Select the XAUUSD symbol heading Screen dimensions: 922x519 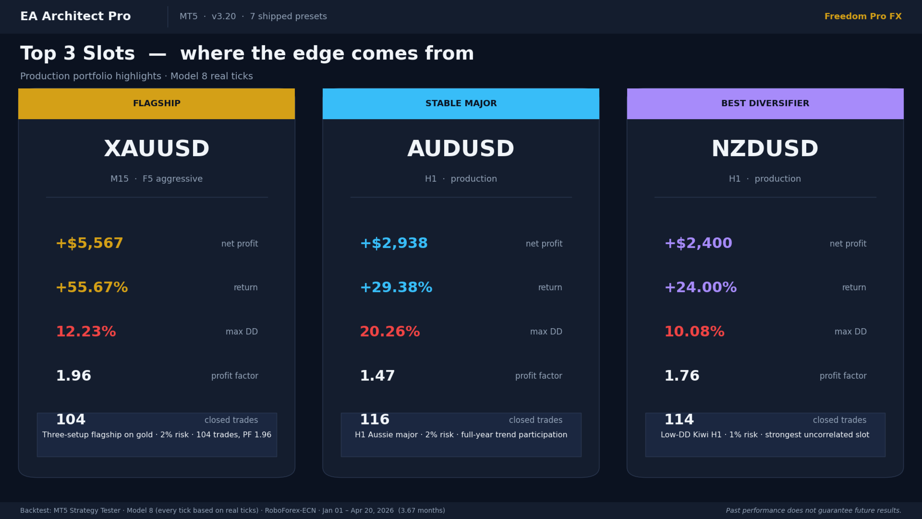click(157, 149)
